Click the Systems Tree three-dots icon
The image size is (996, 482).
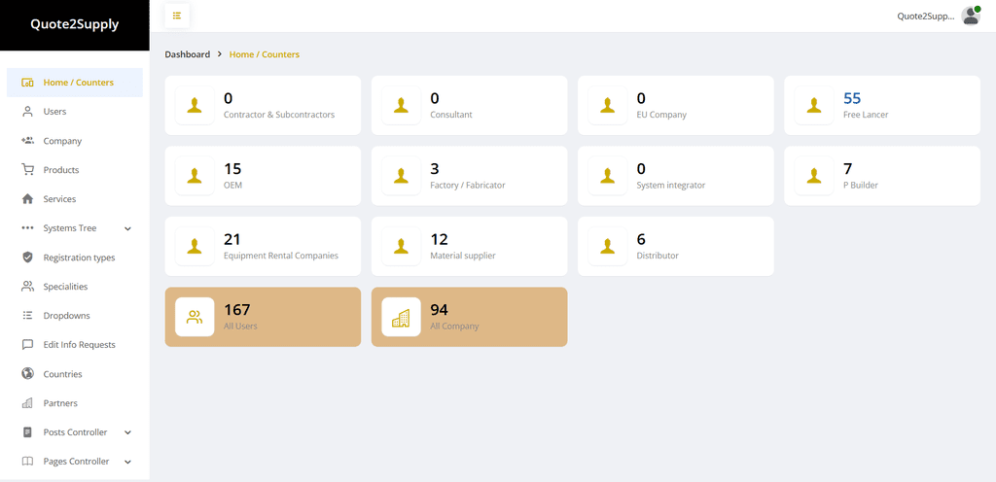click(27, 228)
